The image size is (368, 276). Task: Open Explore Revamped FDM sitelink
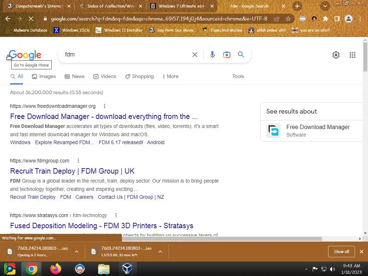(x=65, y=142)
